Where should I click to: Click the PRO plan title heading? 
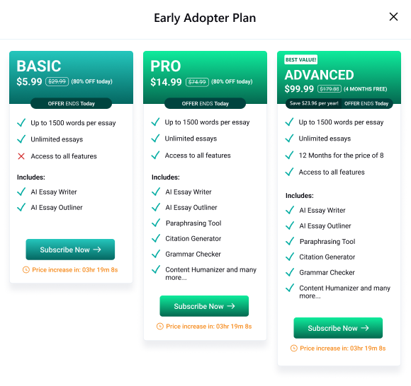(166, 66)
